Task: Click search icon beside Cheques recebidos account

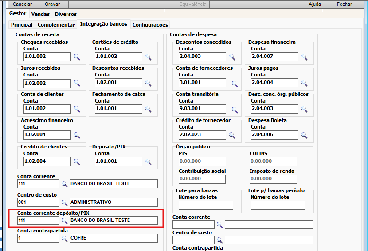Action: click(77, 57)
